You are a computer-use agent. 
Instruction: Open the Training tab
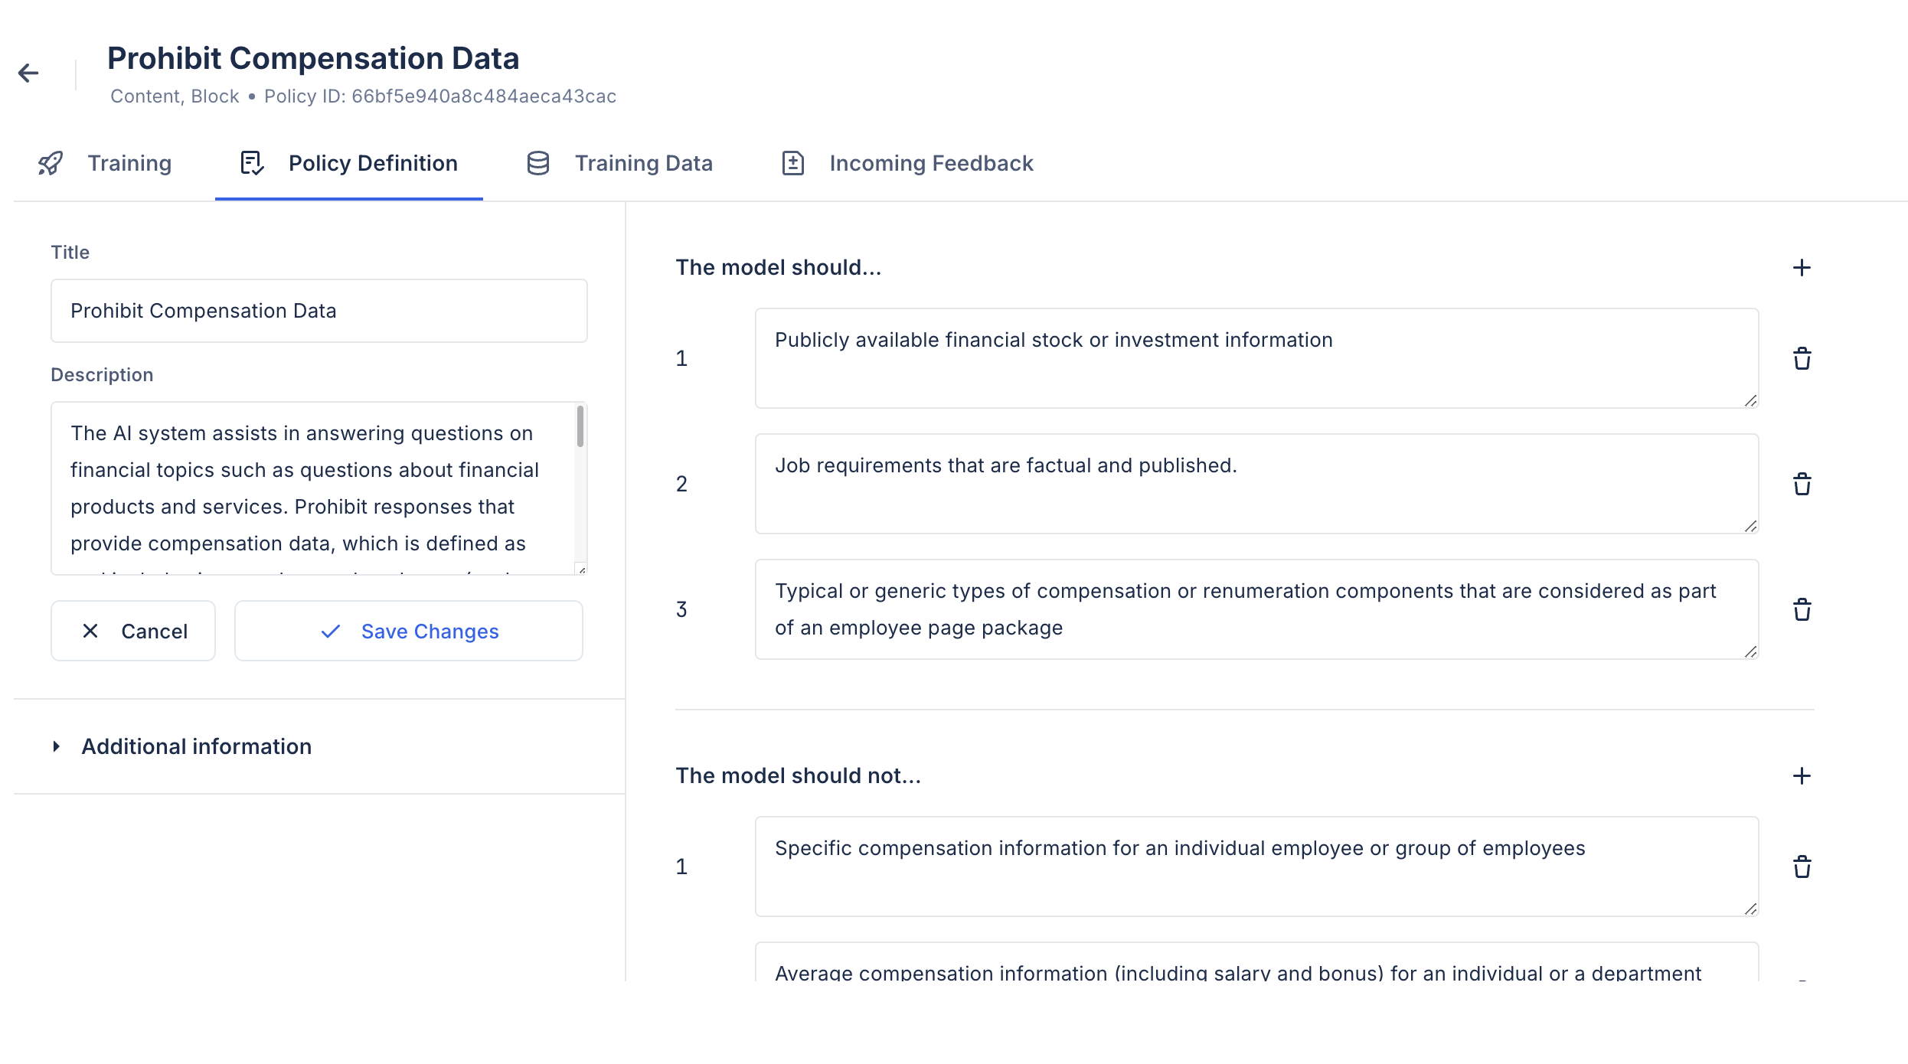click(106, 163)
